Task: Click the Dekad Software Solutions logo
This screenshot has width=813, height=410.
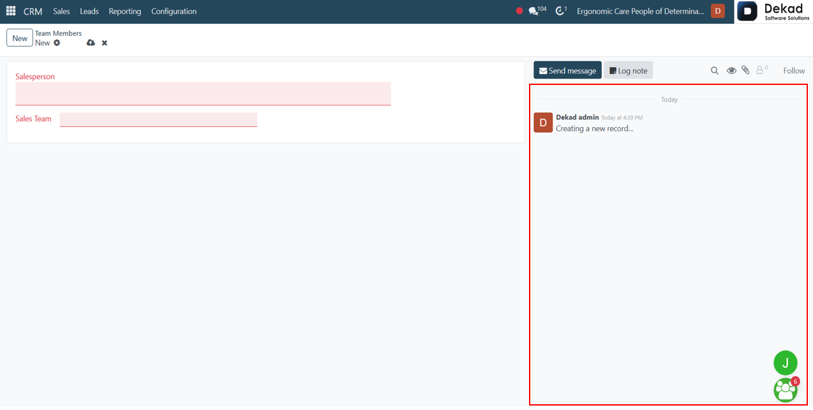Action: point(774,11)
